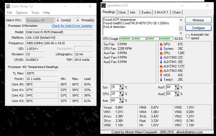Viewport: 216px width, 136px height.
Task: Open the Help menu in Core Temp
Action: pos(46,13)
